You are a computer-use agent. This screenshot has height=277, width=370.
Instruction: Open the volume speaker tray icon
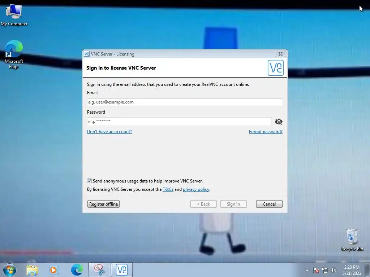tap(333, 271)
